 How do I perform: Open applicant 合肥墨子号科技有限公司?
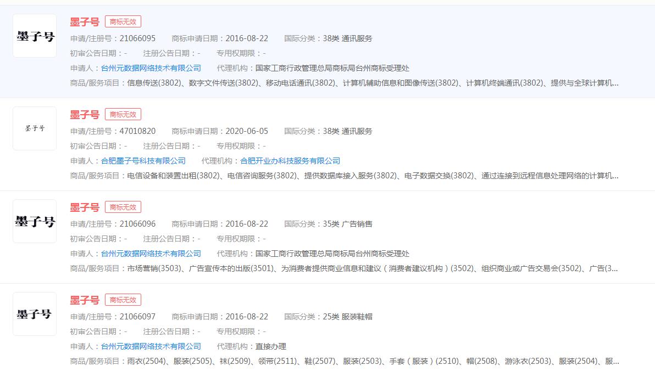coord(143,161)
